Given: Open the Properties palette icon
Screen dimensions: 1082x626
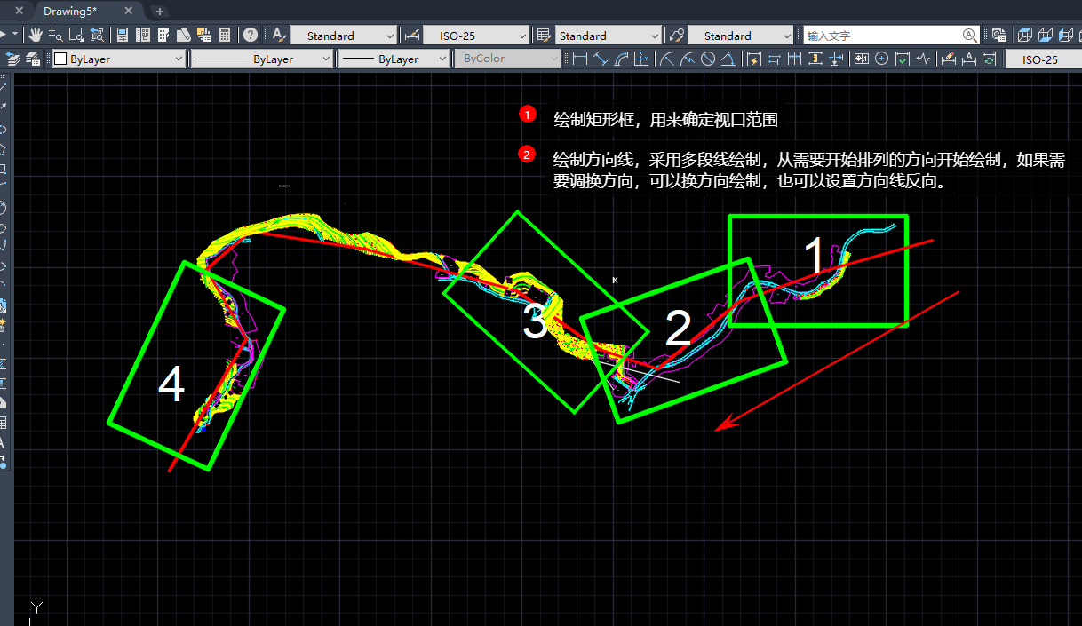Looking at the screenshot, I should tap(123, 36).
